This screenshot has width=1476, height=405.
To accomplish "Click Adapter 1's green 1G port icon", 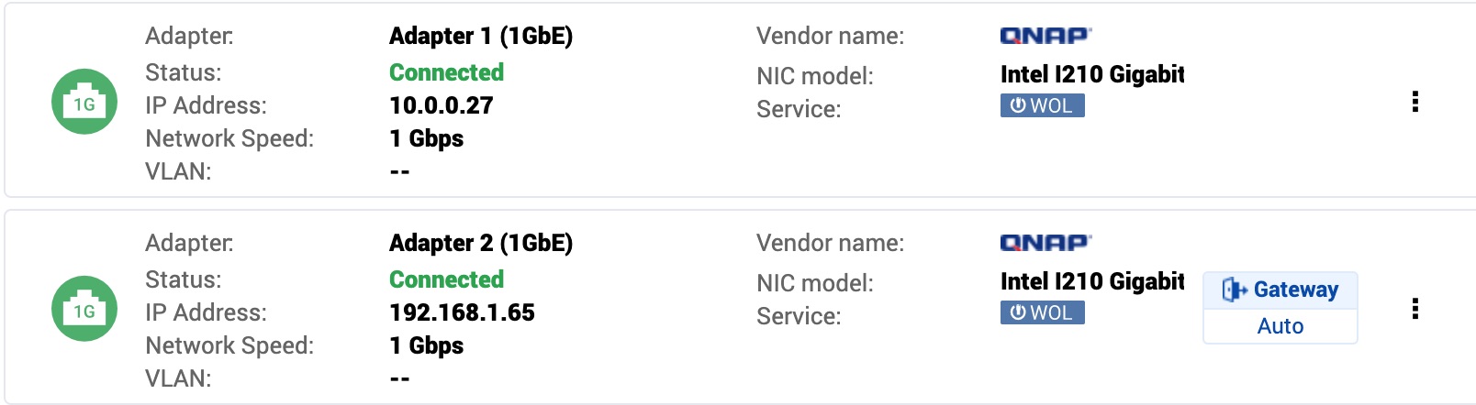I will (x=84, y=102).
